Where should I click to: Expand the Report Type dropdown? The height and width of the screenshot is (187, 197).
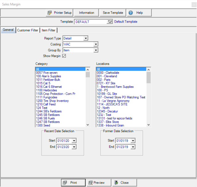[x=86, y=38]
